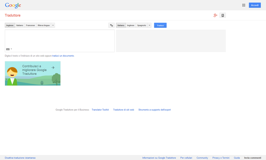Open the Google apps grid icon
The width and height of the screenshot is (266, 160).
tap(244, 5)
